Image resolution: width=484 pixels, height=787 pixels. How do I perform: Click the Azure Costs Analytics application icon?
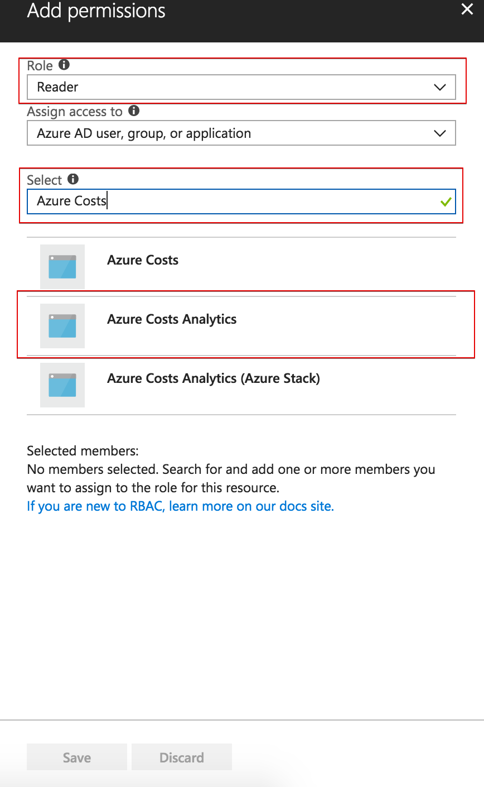(62, 326)
